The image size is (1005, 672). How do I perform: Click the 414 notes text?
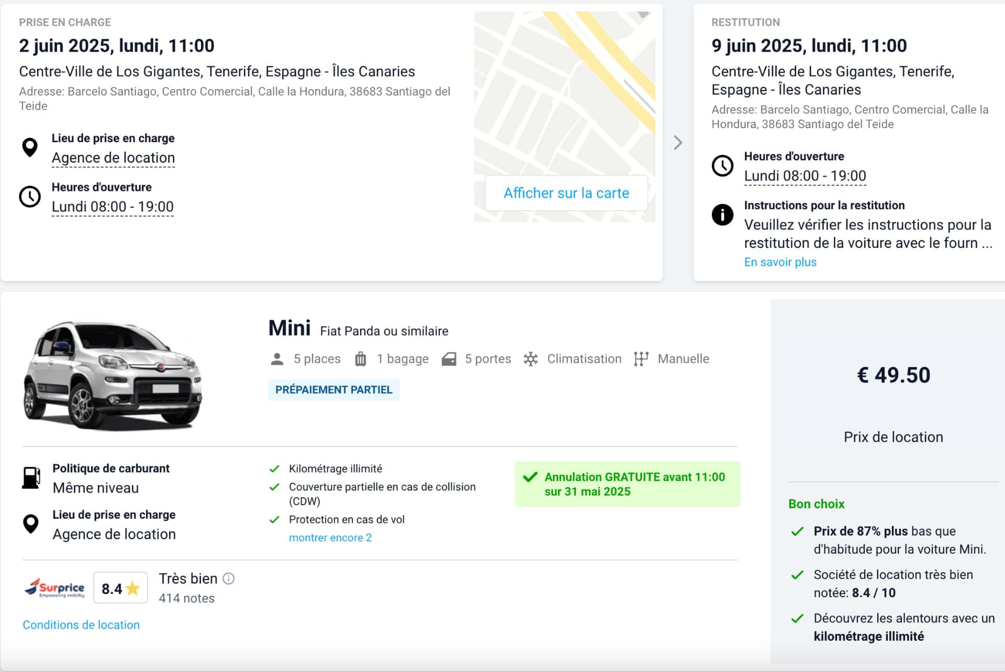186,598
